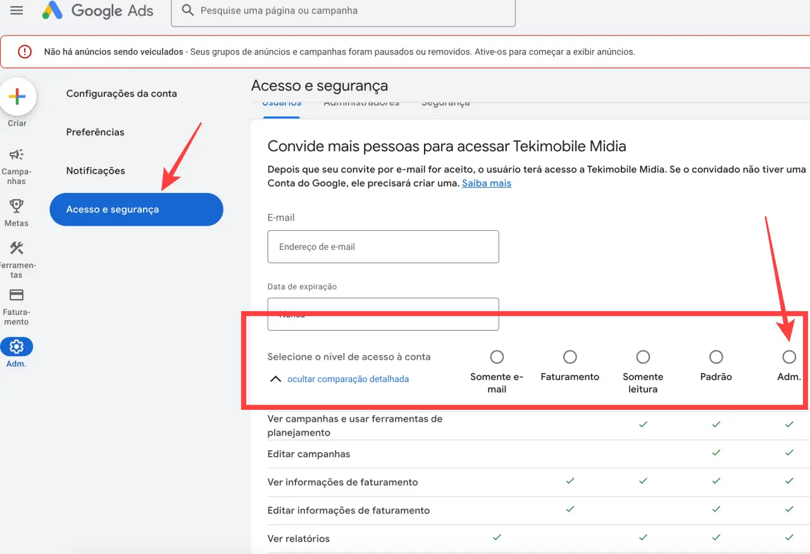Open the Data de expiração dropdown
The height and width of the screenshot is (554, 810).
(x=383, y=314)
